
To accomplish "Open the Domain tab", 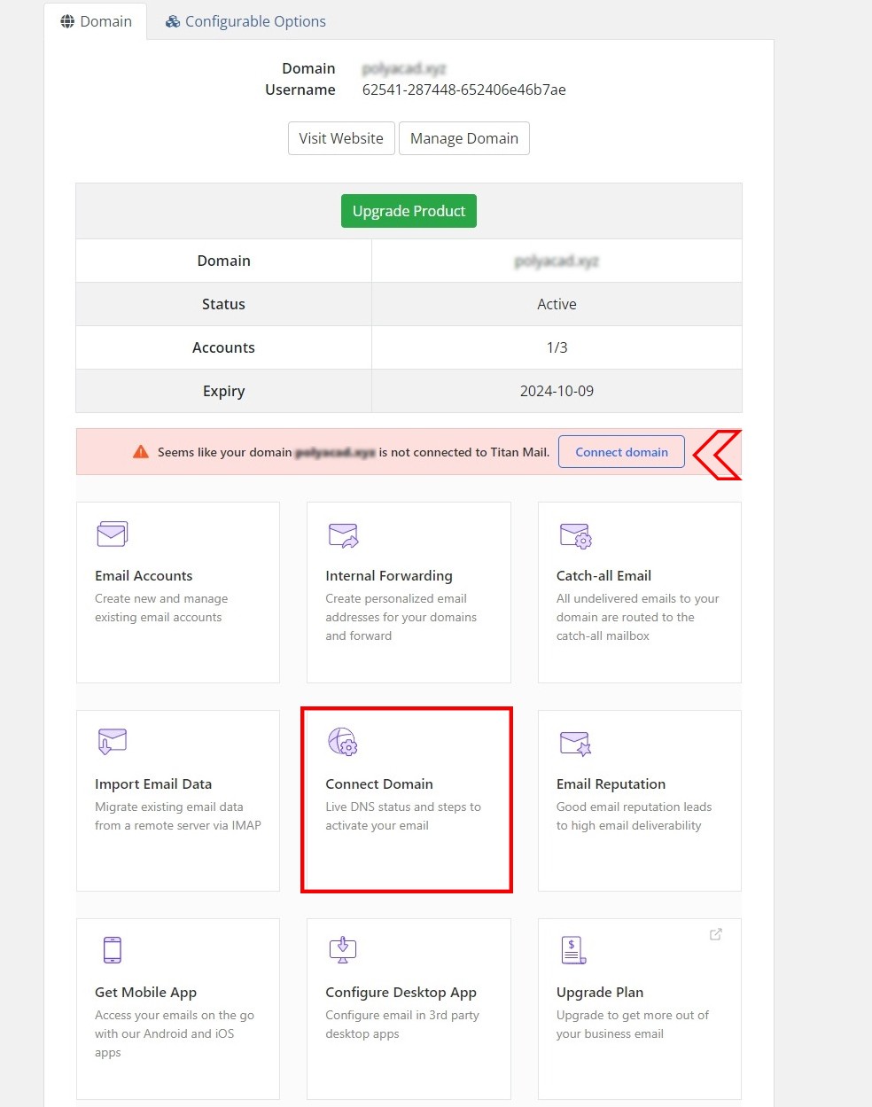I will point(97,20).
